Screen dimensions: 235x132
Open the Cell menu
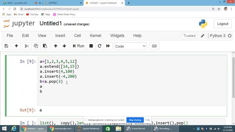77,36
